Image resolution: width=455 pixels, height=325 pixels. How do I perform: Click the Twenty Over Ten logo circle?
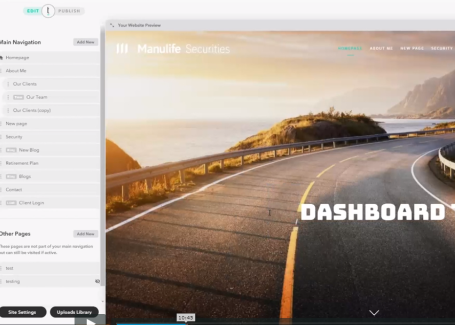pos(48,11)
